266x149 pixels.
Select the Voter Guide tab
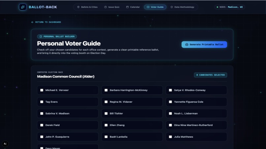coord(155,7)
